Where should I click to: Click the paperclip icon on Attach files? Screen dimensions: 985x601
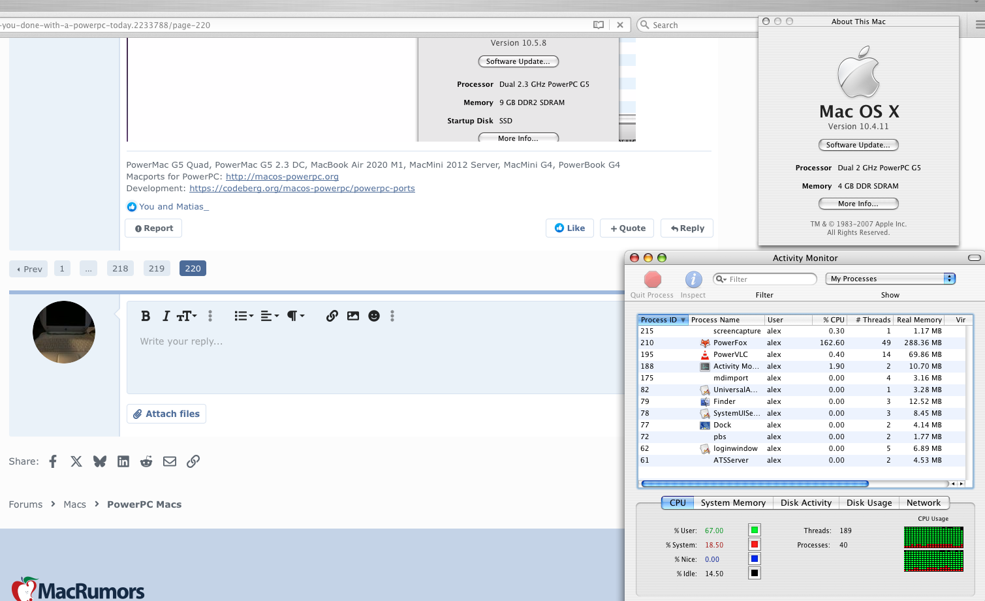(x=138, y=414)
